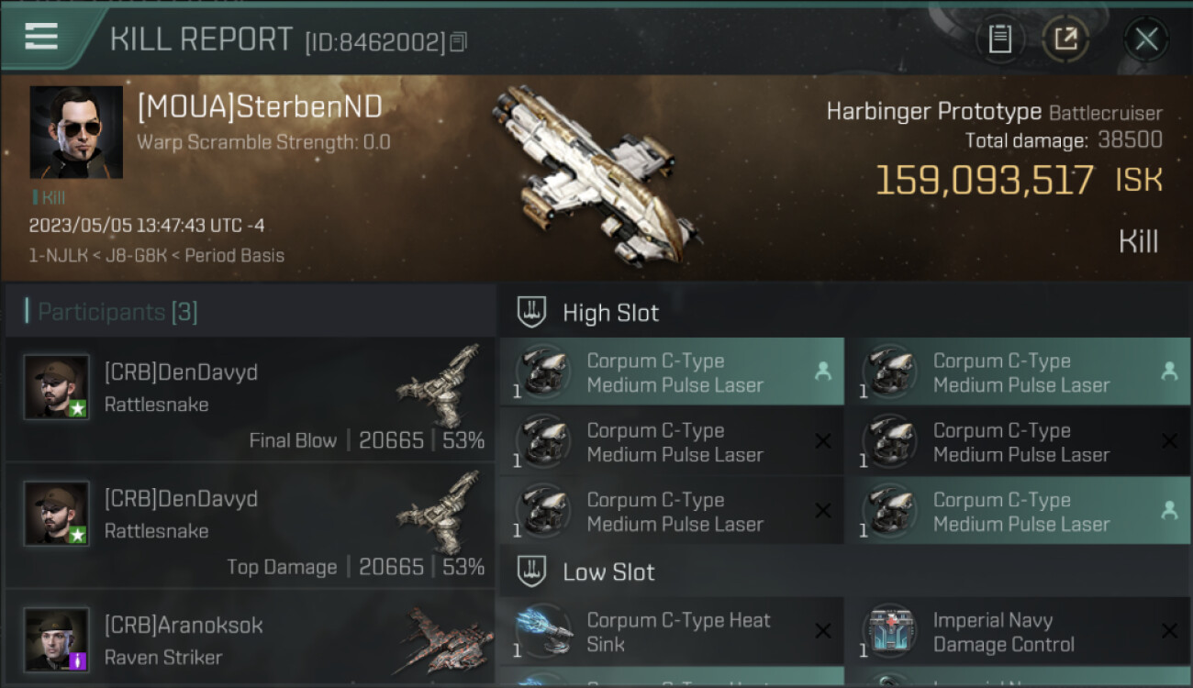Click the Corpum C-Type Heat Sink module icon
The width and height of the screenshot is (1193, 688).
[543, 631]
